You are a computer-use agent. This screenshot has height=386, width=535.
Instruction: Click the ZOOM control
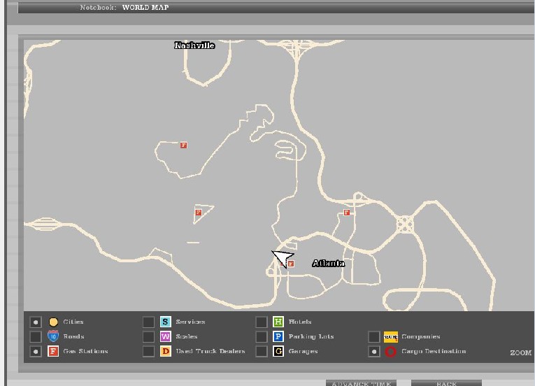point(520,353)
